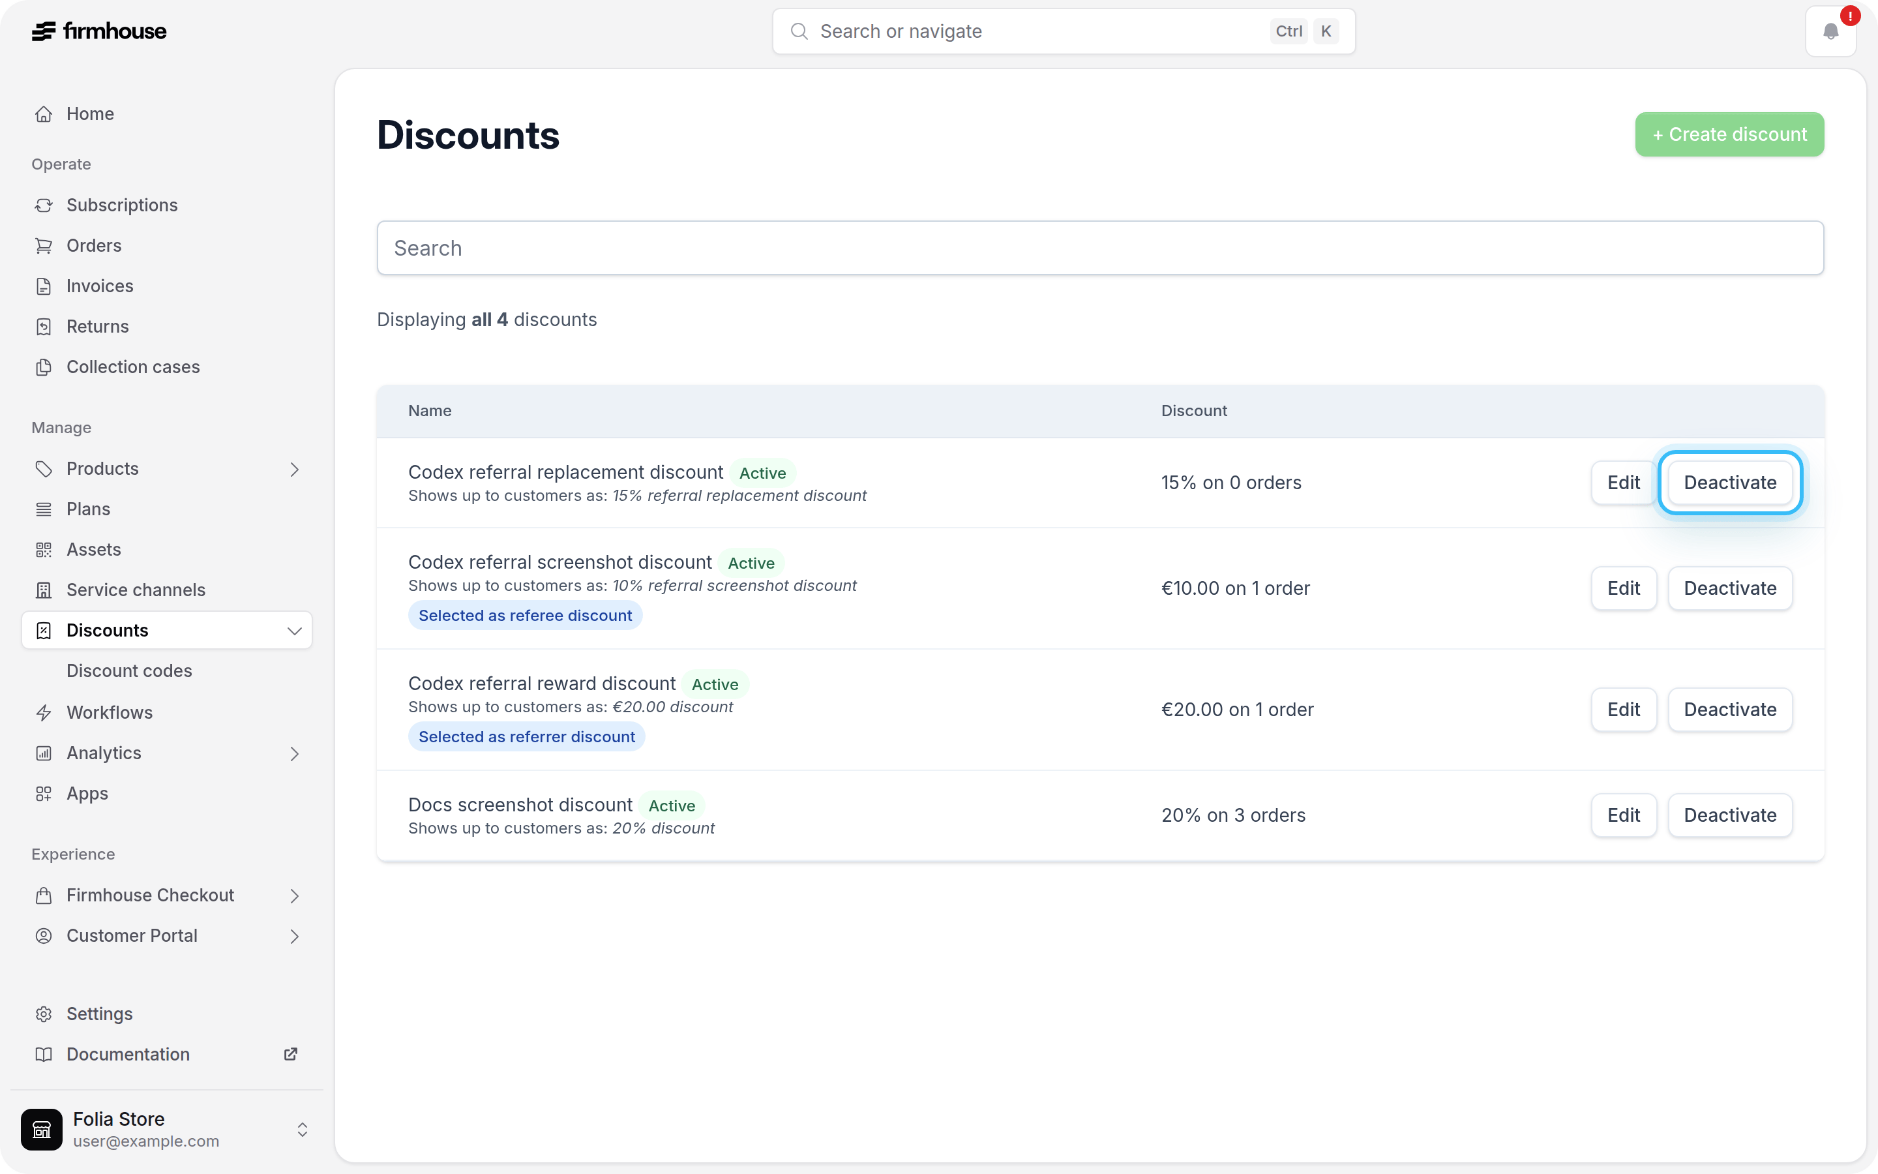Click the Customer Portal person icon

[x=44, y=936]
